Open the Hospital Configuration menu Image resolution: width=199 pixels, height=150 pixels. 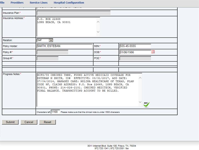(x=69, y=3)
